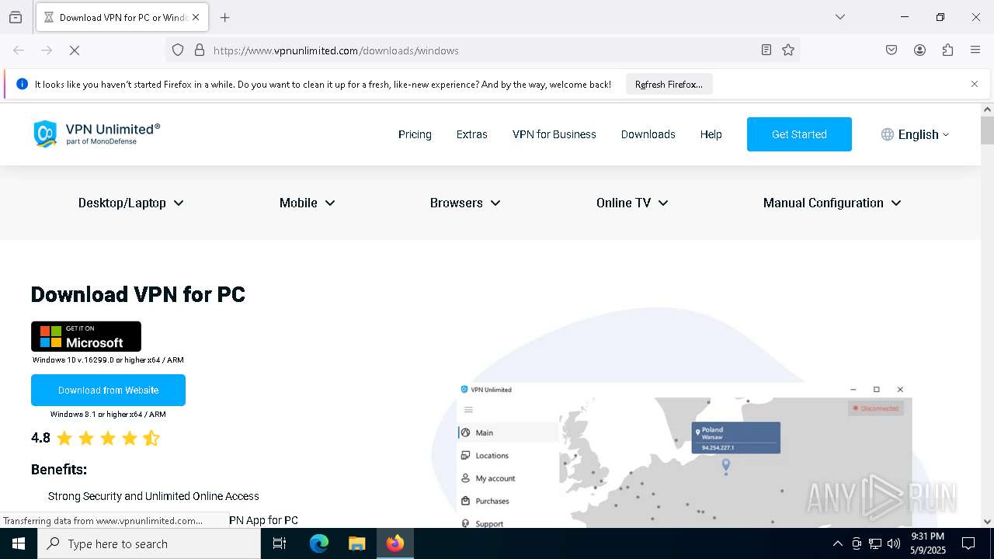Expand the Browsers dropdown
The height and width of the screenshot is (559, 994).
464,203
